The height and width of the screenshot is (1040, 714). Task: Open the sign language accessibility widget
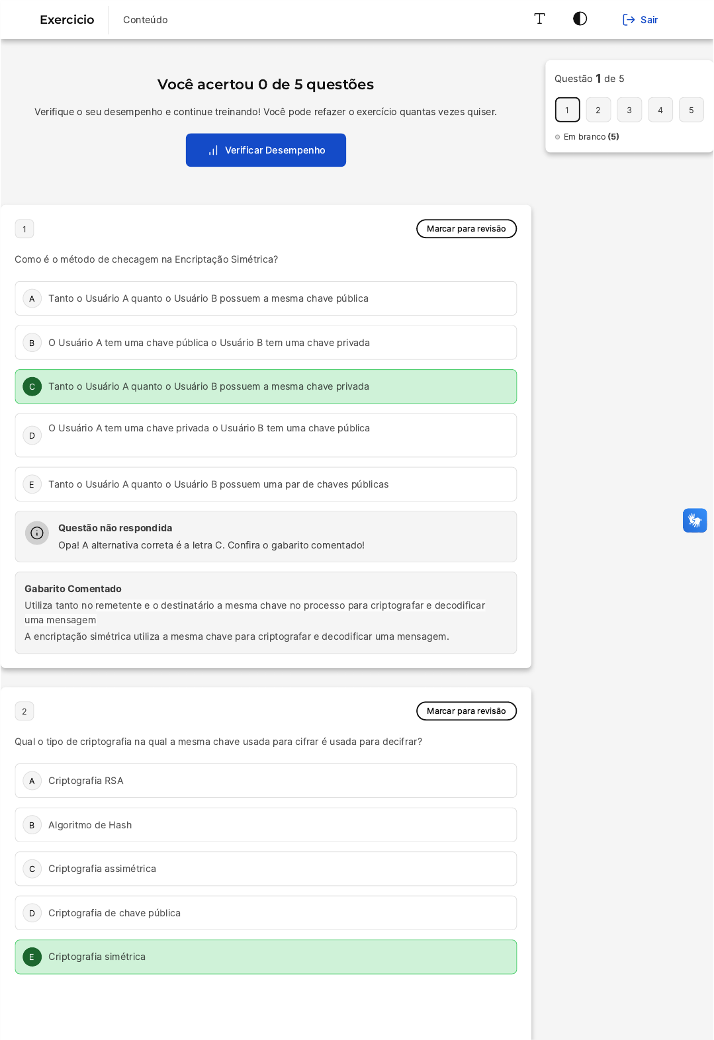pos(694,521)
